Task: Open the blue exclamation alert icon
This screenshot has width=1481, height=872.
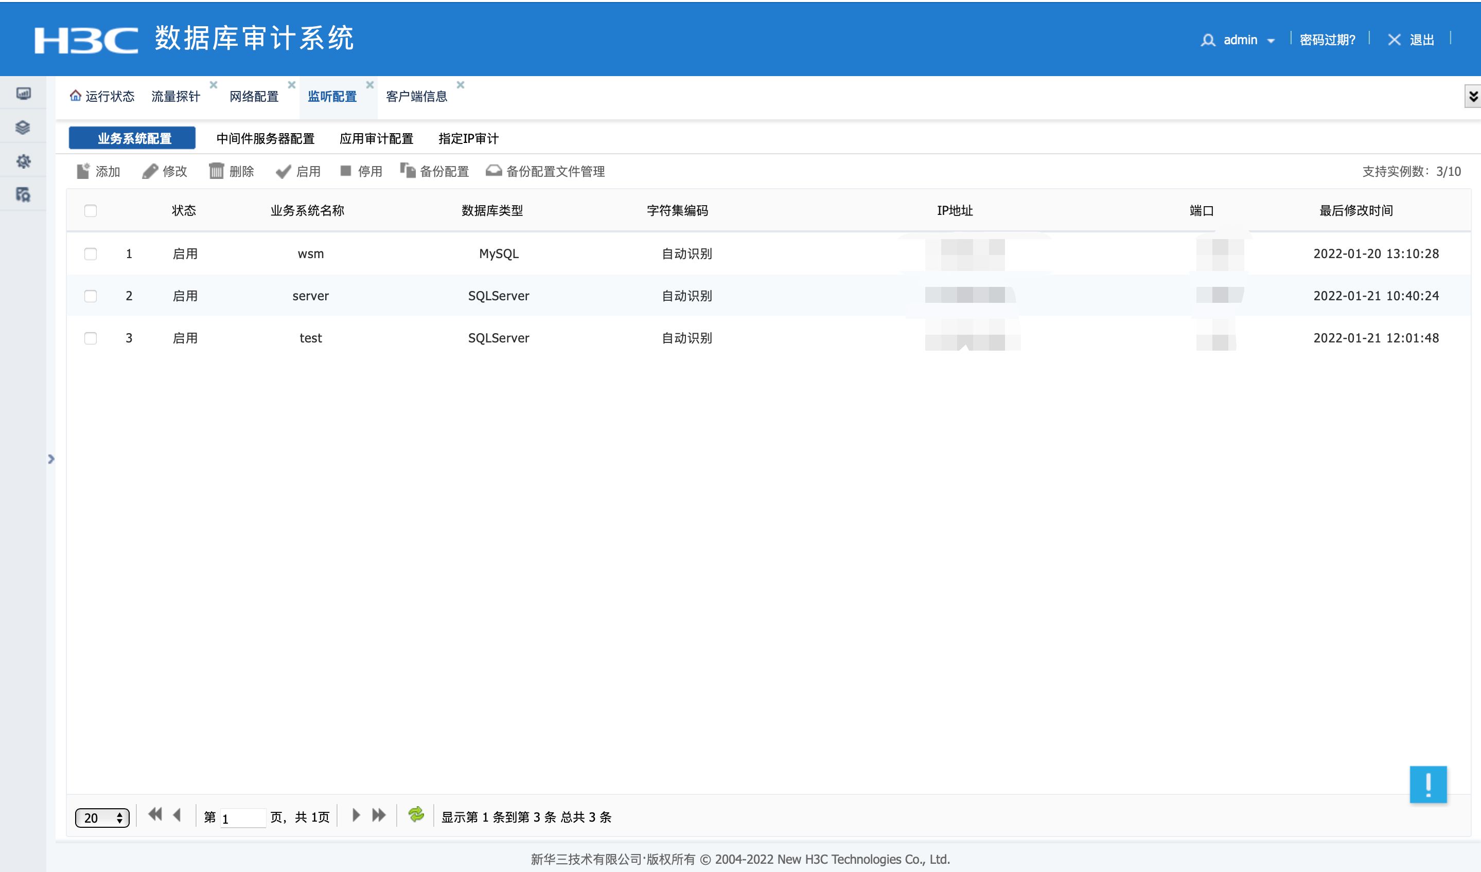Action: point(1427,784)
